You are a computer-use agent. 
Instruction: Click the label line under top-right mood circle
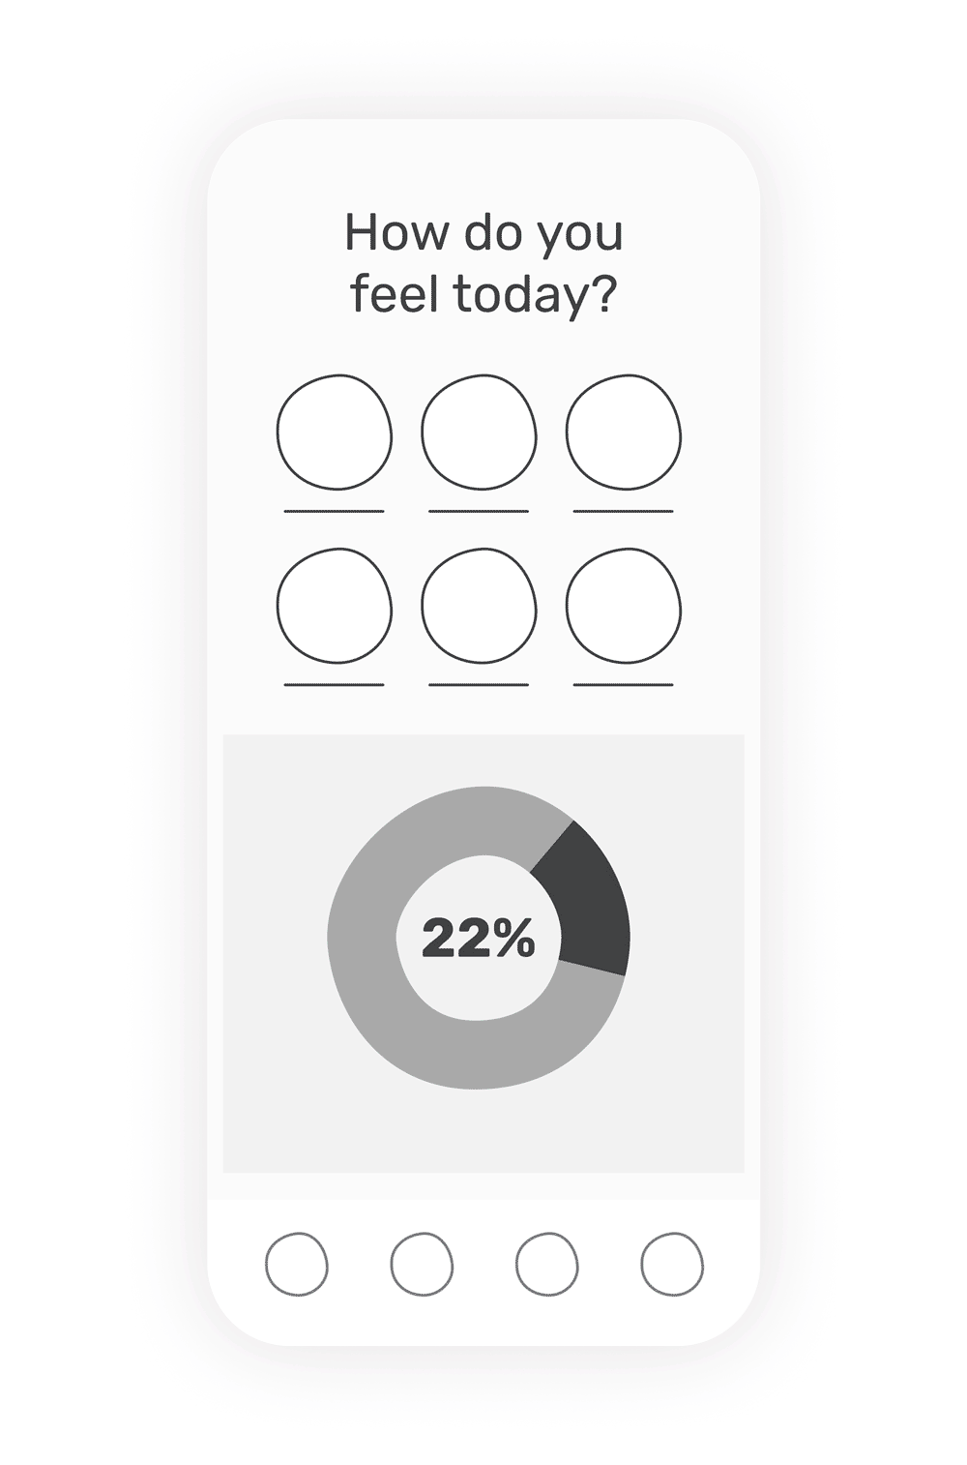624,511
